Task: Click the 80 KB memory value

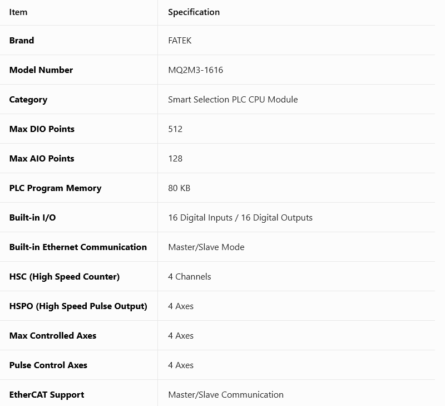Action: (179, 188)
